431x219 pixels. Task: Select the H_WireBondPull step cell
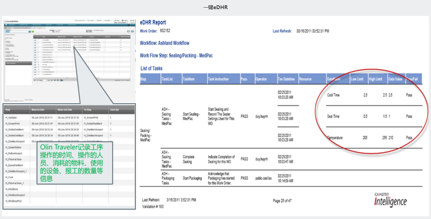13,201
